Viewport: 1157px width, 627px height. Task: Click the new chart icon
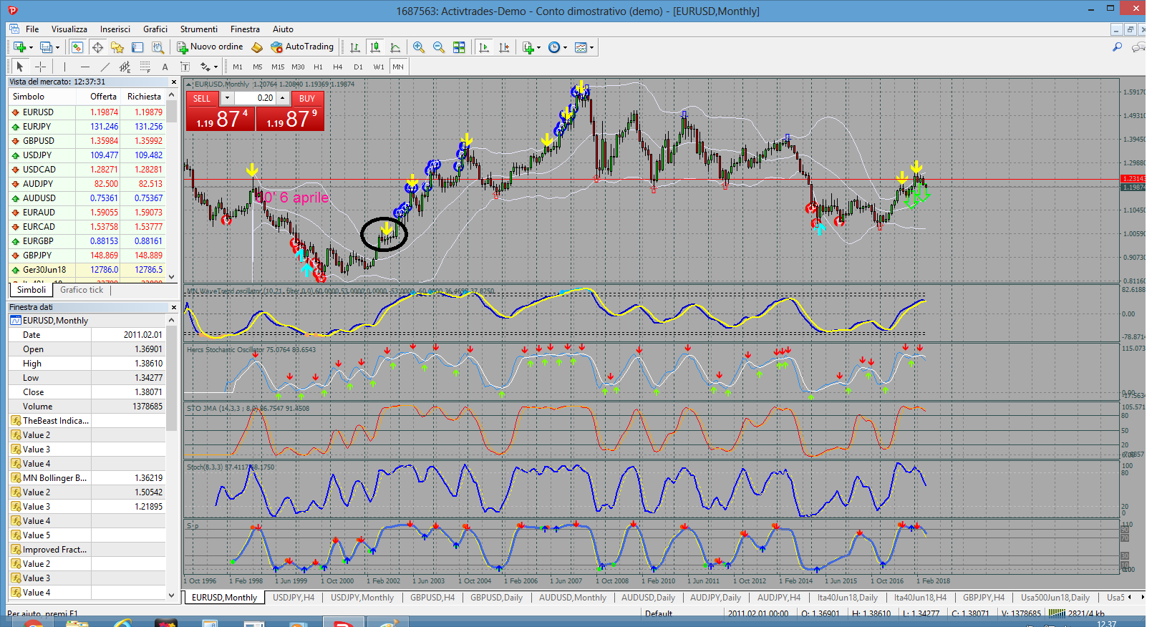[19, 47]
